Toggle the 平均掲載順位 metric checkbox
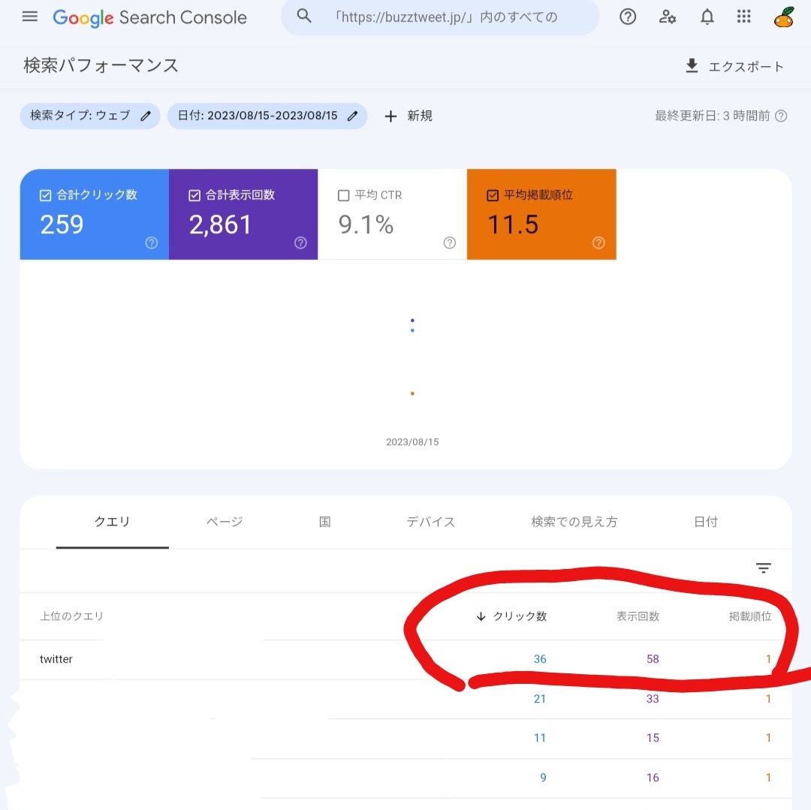The height and width of the screenshot is (810, 811). (x=493, y=195)
